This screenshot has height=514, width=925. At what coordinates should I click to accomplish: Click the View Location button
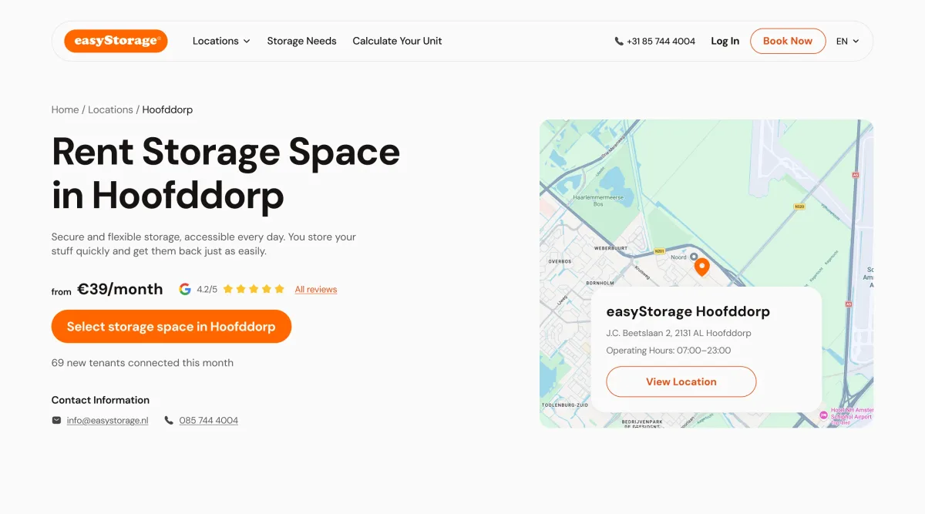coord(681,381)
